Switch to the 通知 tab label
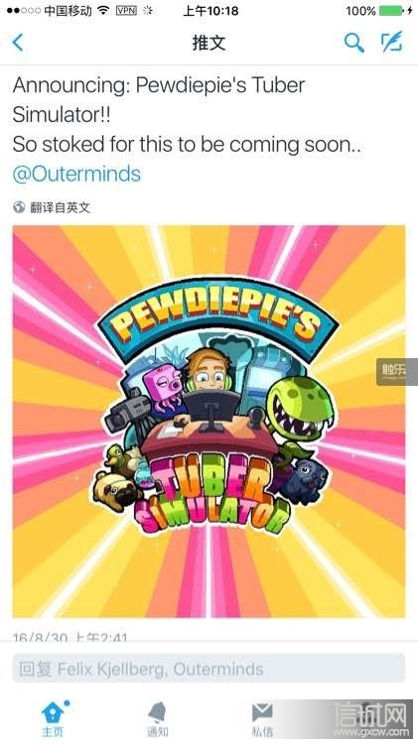Screen dimensions: 418x744 pos(157,732)
